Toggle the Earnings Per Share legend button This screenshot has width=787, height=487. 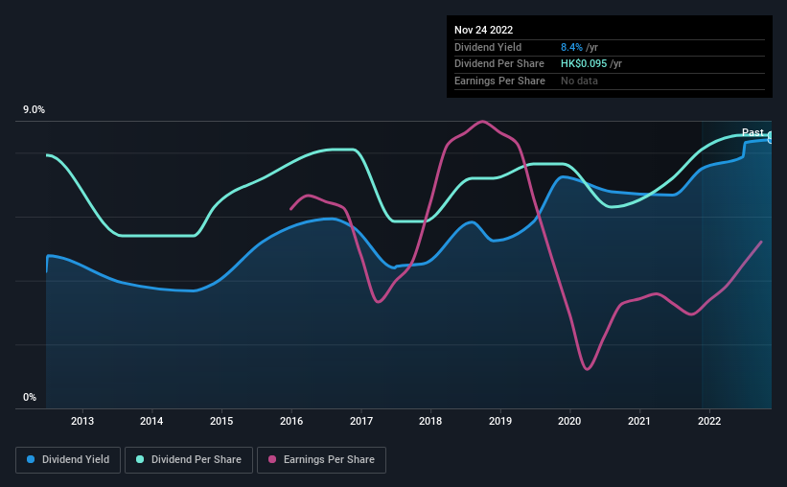click(321, 460)
